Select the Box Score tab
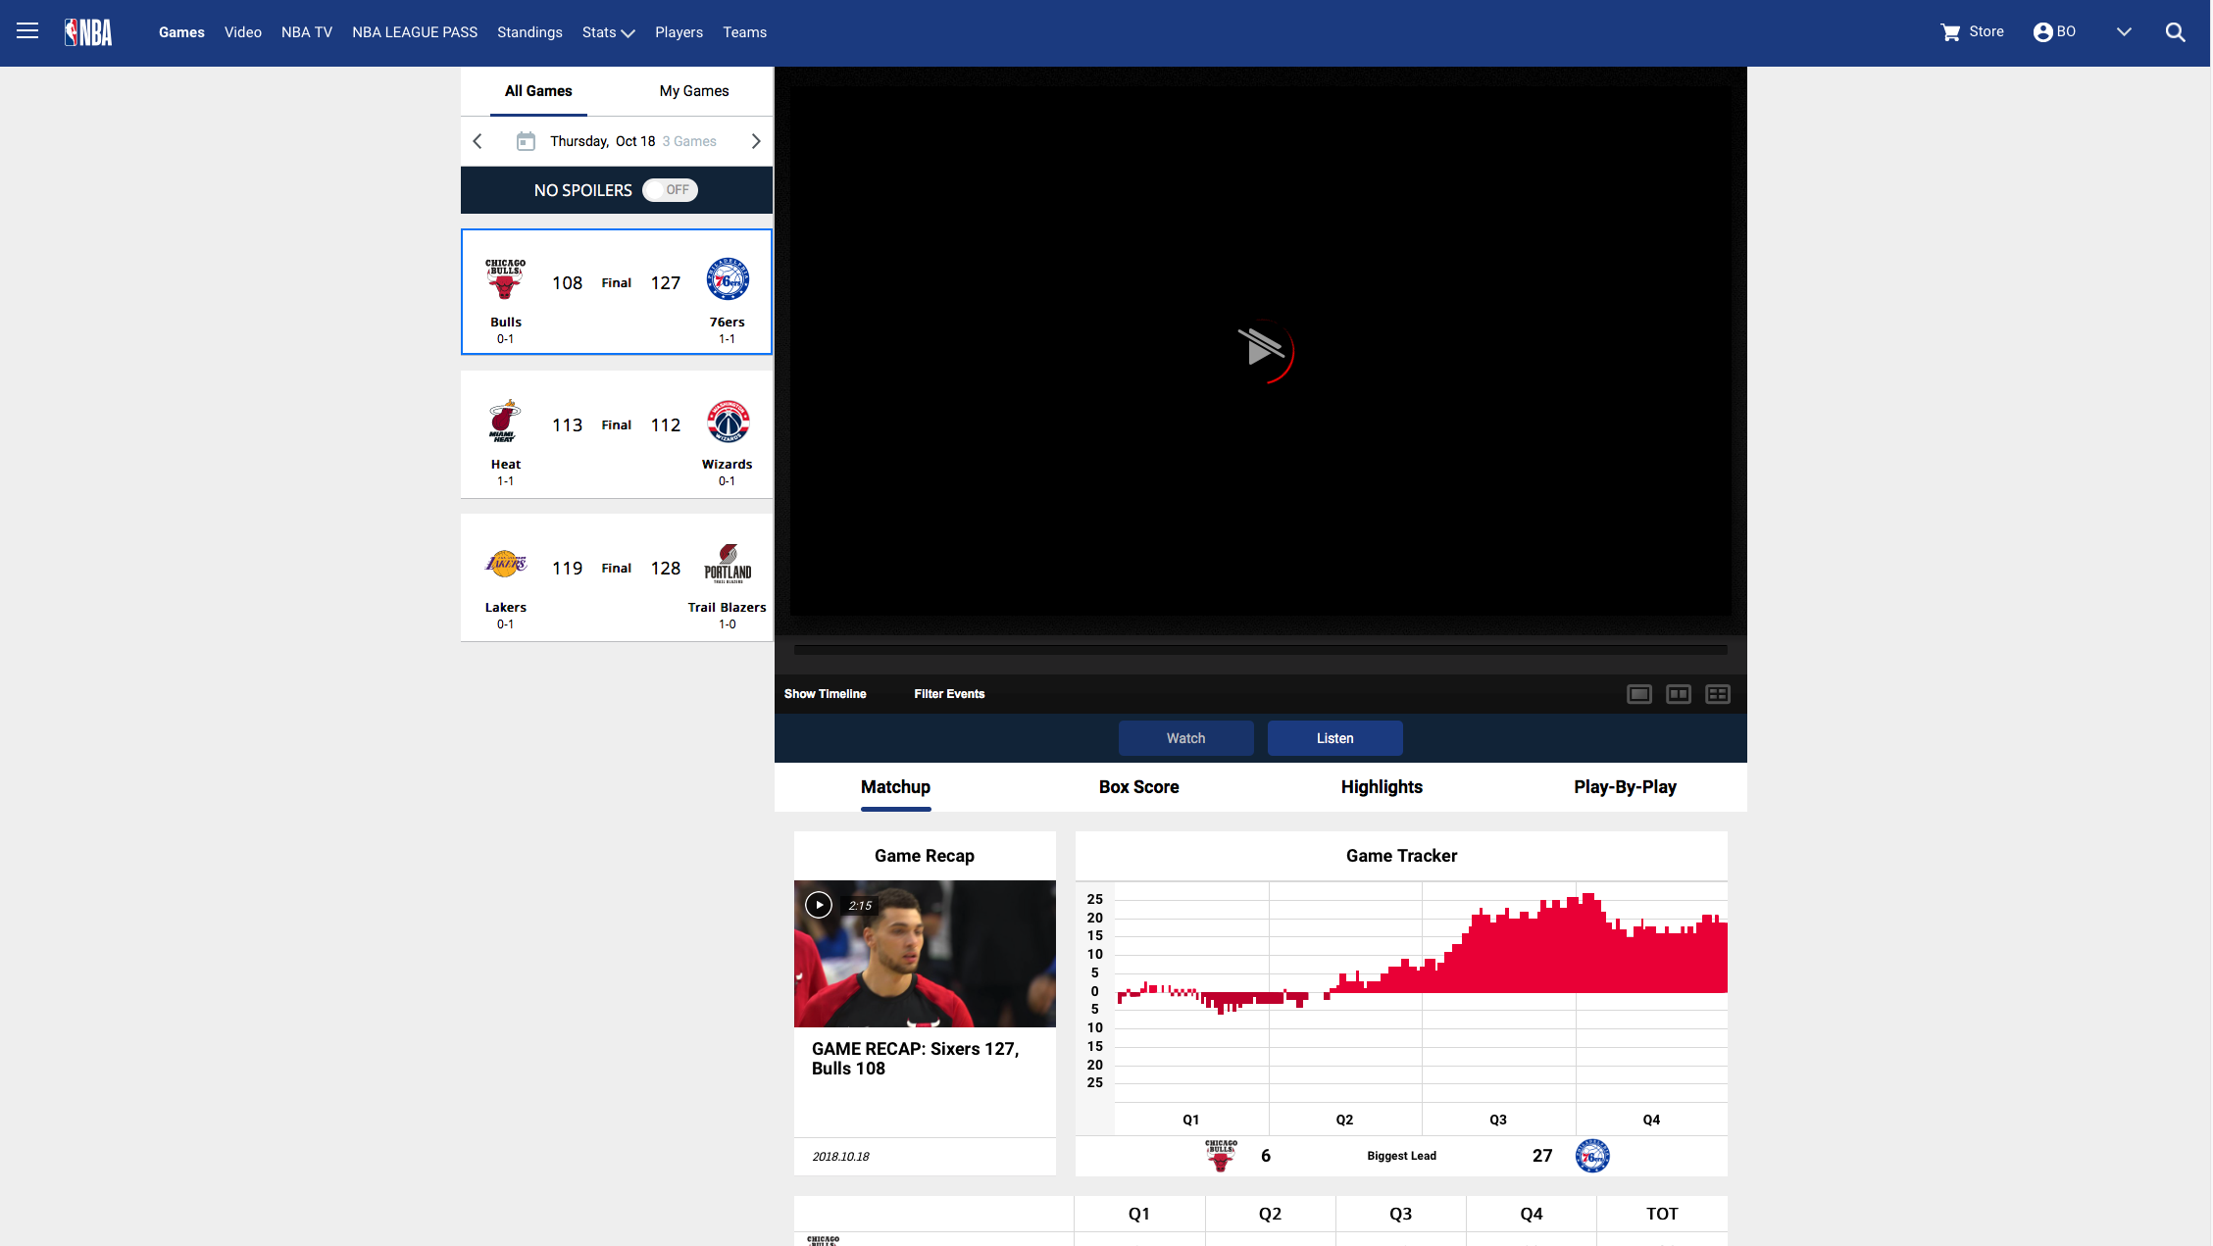Viewport: 2213px width, 1246px height. (x=1138, y=787)
